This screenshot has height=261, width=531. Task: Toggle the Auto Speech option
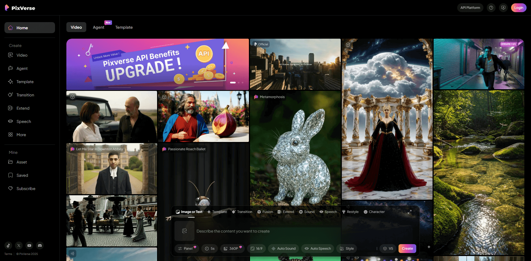(x=317, y=249)
